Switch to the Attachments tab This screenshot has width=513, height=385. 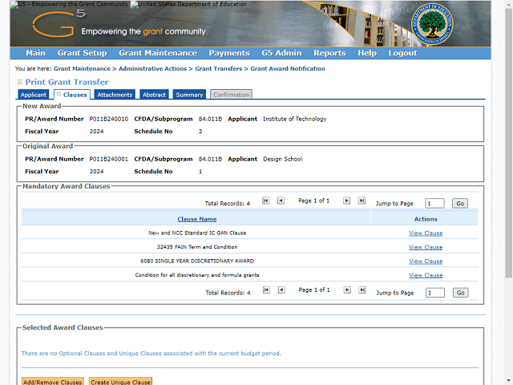click(115, 95)
